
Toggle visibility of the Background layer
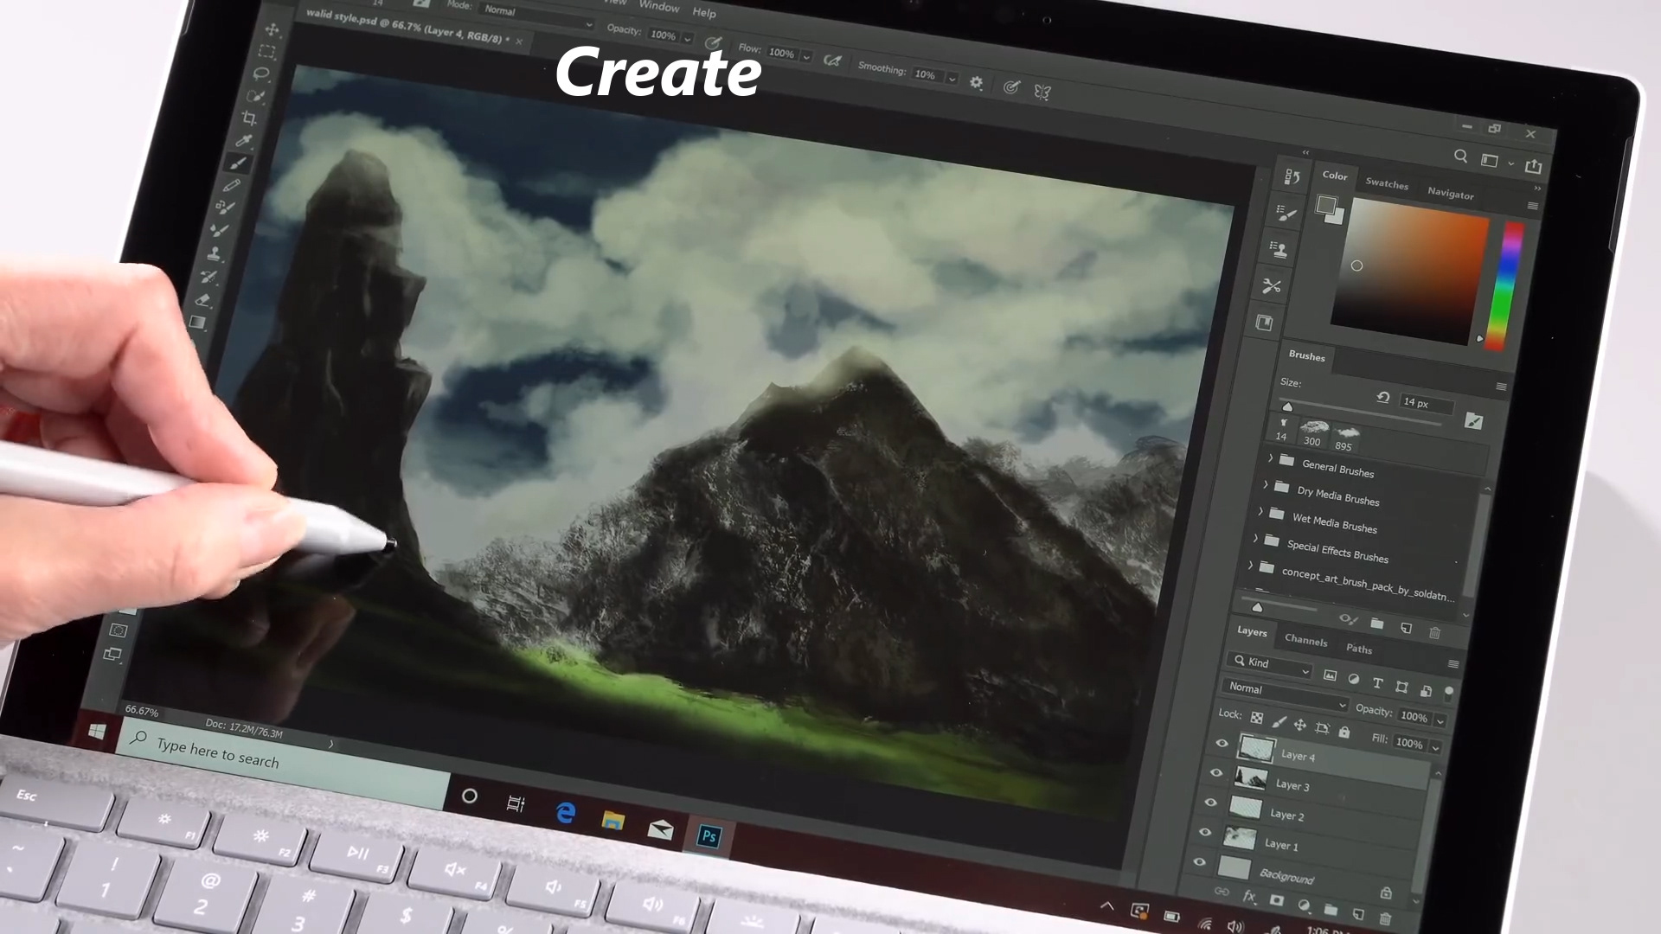pos(1199,862)
